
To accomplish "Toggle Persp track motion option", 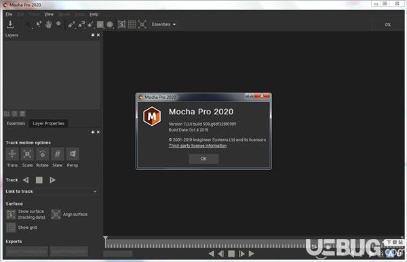I will coord(73,154).
